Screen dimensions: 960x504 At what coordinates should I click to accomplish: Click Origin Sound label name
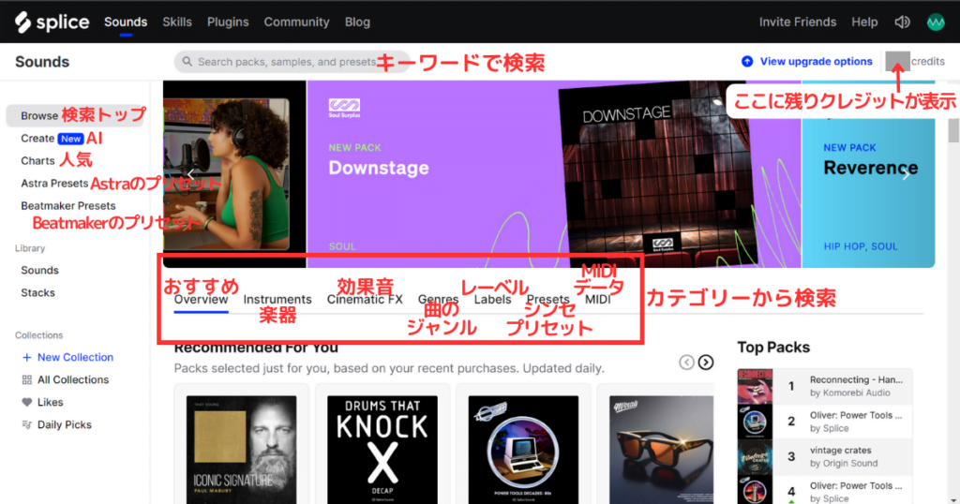pyautogui.click(x=849, y=464)
